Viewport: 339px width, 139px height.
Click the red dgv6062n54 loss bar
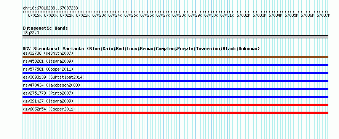(x=175, y=113)
